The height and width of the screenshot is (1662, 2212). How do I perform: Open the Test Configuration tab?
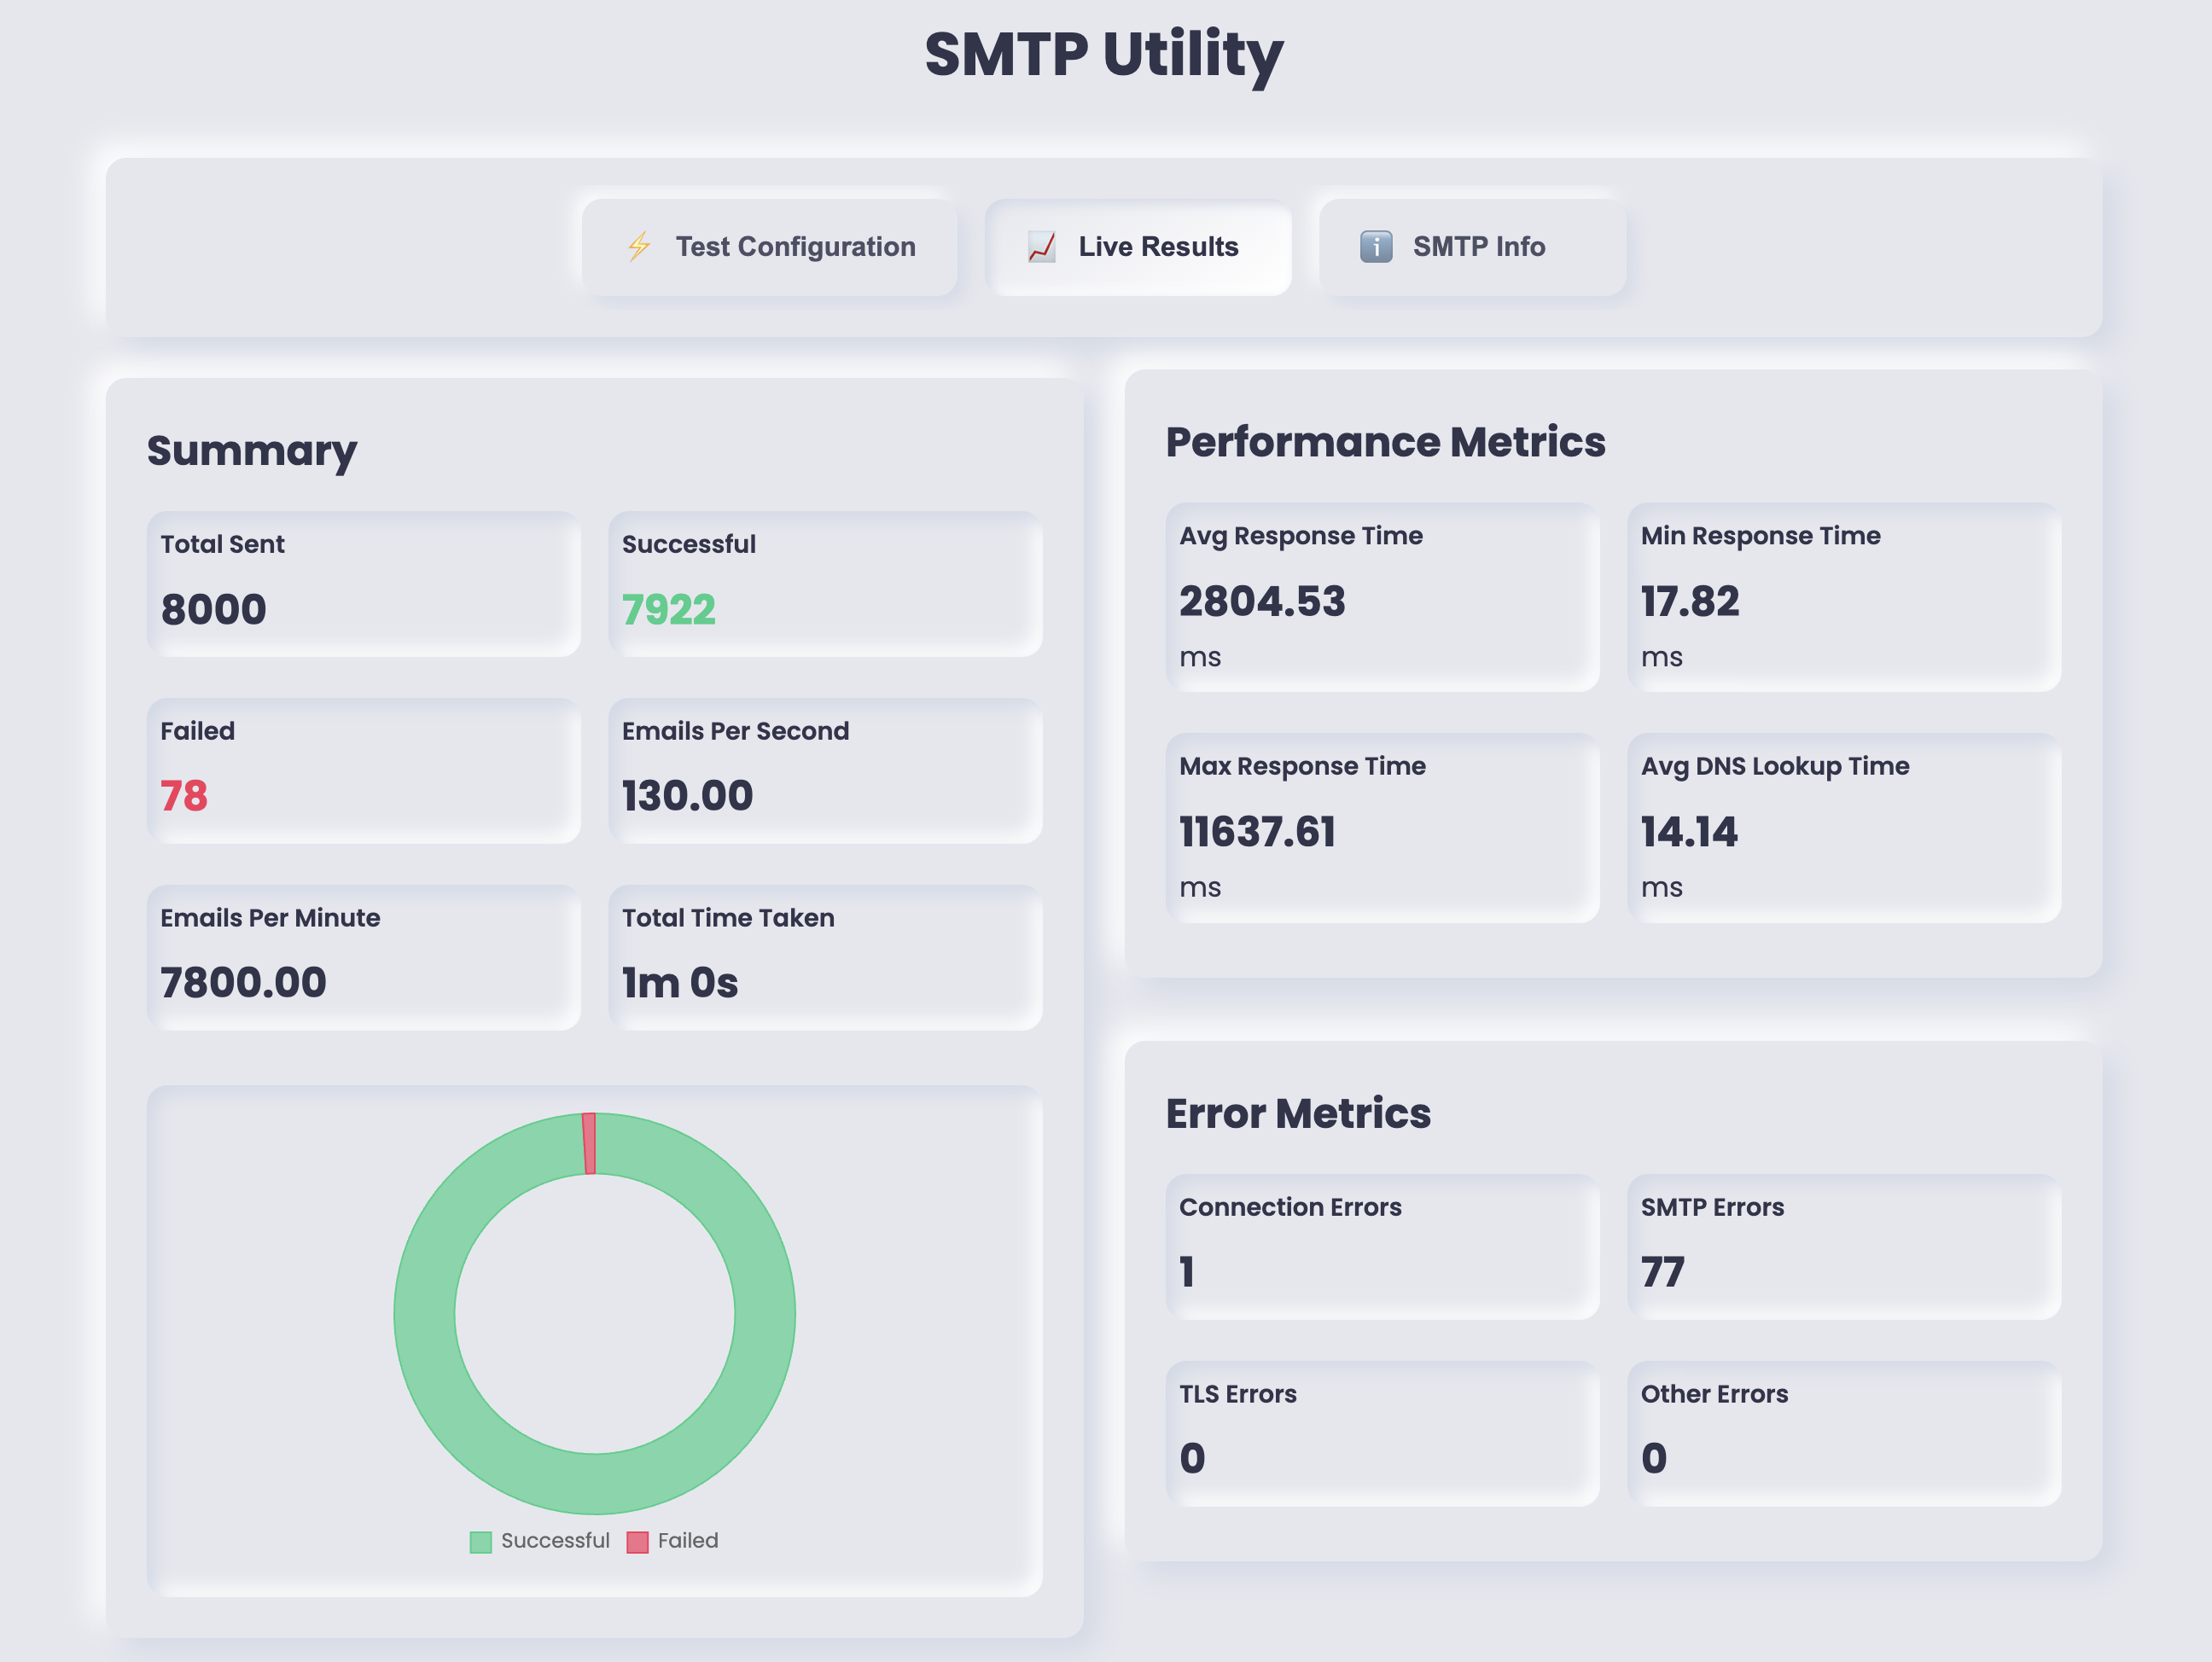pyautogui.click(x=794, y=246)
